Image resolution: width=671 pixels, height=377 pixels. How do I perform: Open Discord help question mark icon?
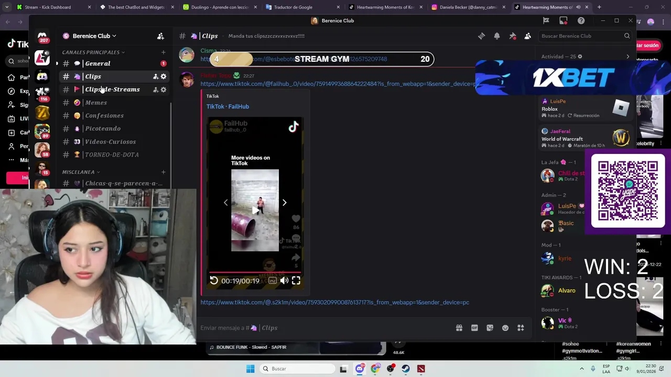(x=581, y=20)
